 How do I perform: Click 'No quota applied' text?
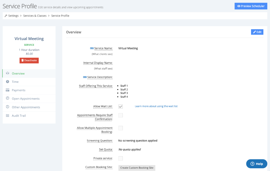click(x=129, y=149)
